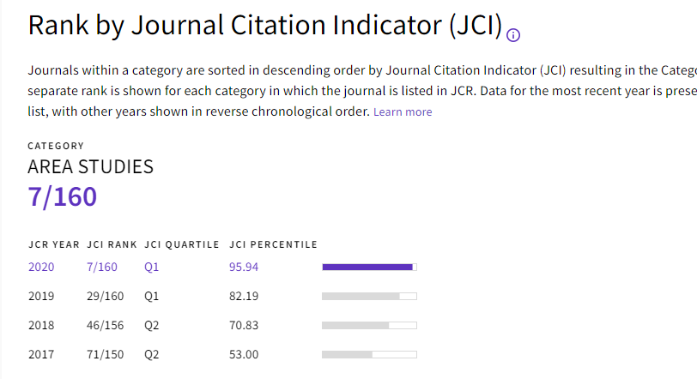Click the 71/150 rank for 2017
697x379 pixels.
tap(105, 354)
